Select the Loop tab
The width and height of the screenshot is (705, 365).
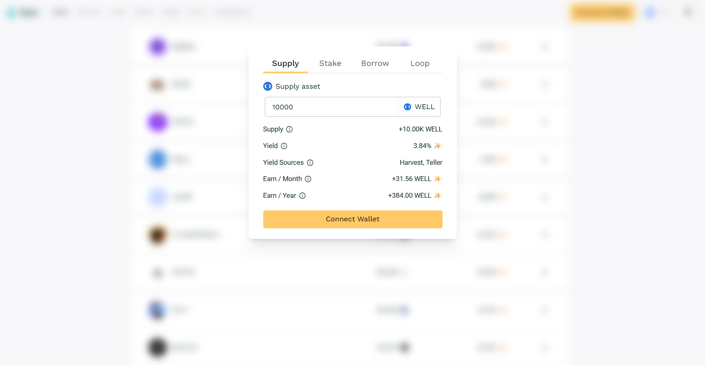420,63
